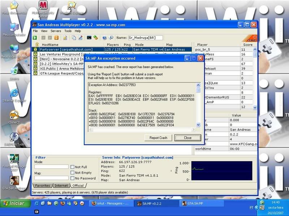Click Internet Explorer quick launch icon
This screenshot has width=289, height=216.
click(36, 203)
